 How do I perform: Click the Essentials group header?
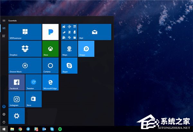coord(13,20)
